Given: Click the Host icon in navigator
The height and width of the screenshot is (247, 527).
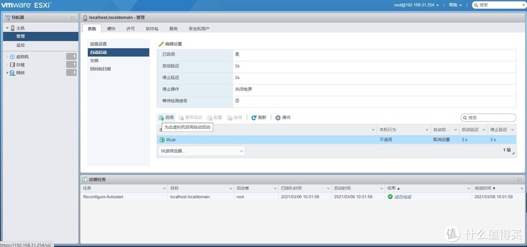Looking at the screenshot, I should point(13,28).
